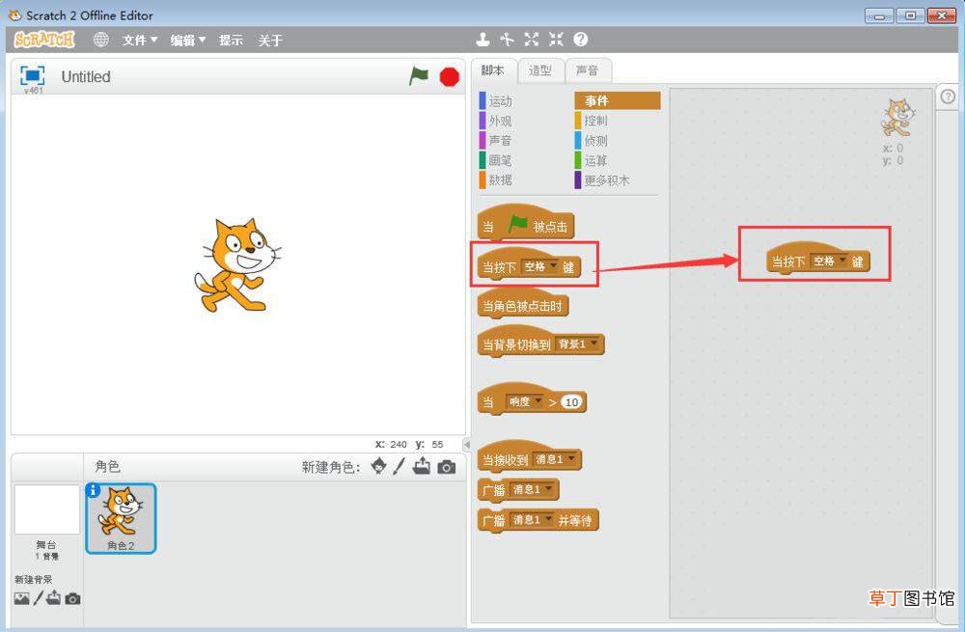Paint new sprite with brush icon

tap(399, 466)
